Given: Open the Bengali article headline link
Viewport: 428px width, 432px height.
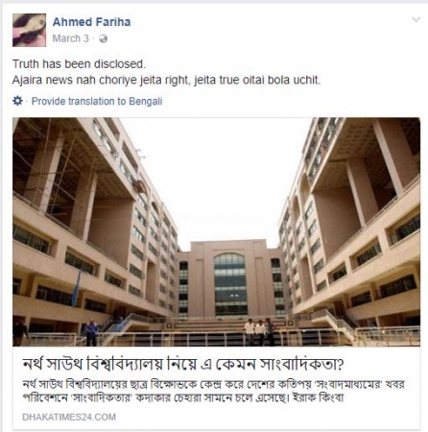Looking at the screenshot, I should 183,364.
